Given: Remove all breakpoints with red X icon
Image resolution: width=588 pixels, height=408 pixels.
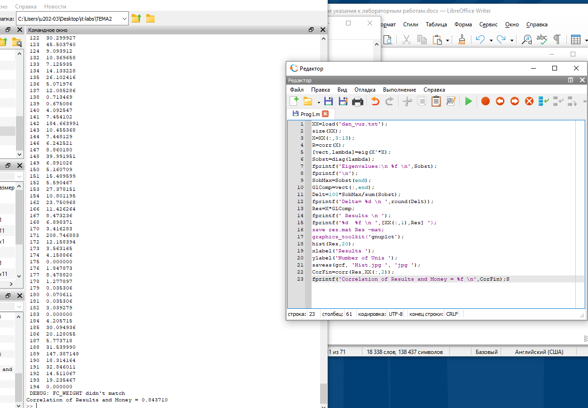Looking at the screenshot, I should coord(529,101).
